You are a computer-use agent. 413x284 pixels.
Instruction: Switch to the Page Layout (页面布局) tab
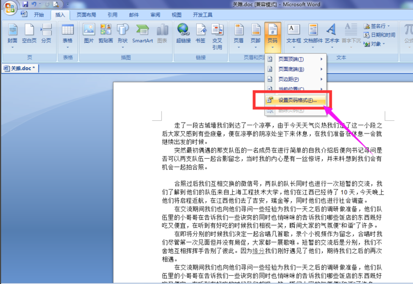point(86,15)
